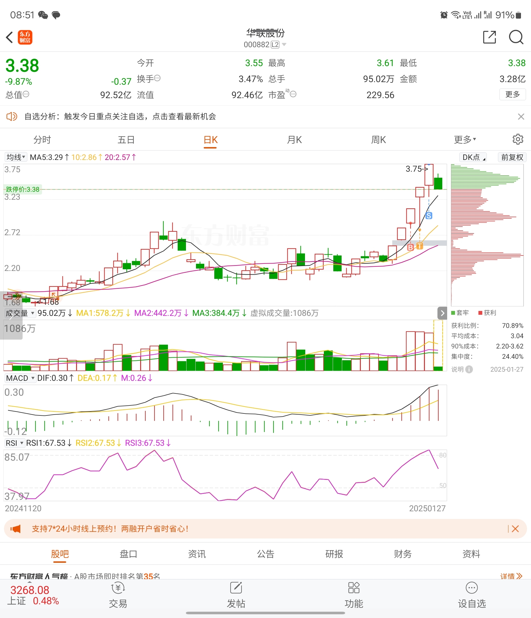Tap the 说明 explanation label
This screenshot has height=618, width=531.
pos(457,370)
